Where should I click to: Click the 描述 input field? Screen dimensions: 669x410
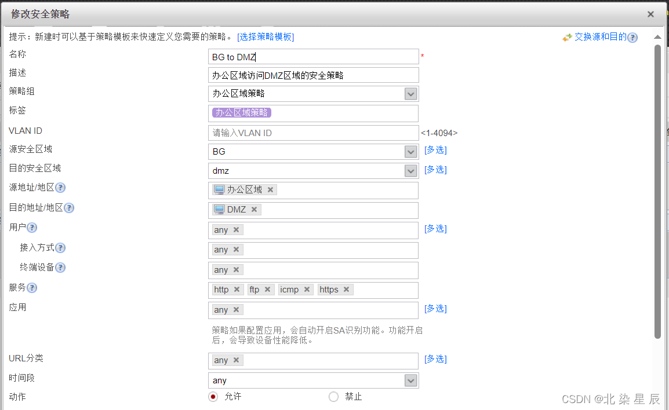[314, 75]
